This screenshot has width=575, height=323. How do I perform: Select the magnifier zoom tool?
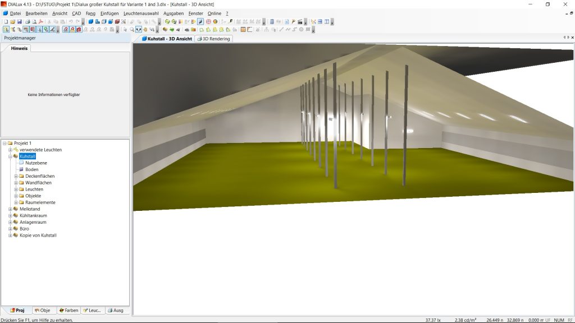131,29
